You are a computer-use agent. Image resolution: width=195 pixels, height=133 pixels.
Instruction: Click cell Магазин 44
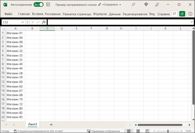16,68
